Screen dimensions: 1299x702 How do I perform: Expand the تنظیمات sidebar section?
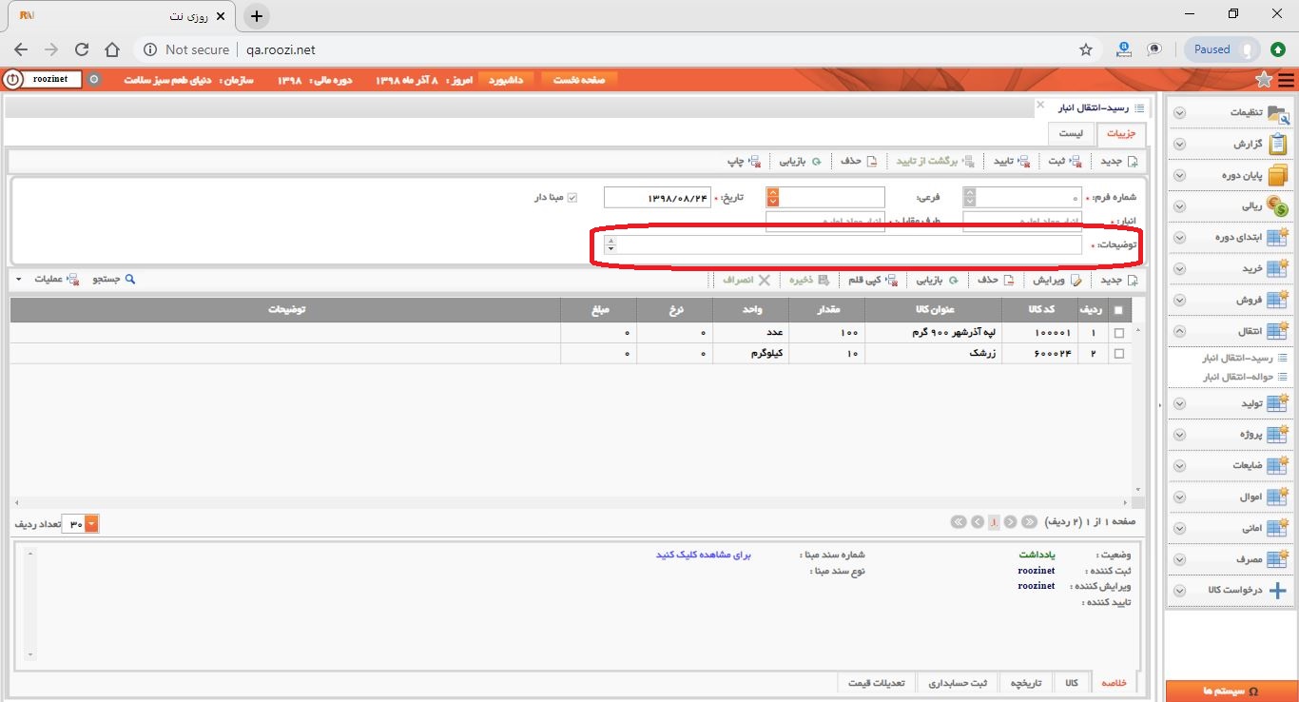pos(1180,113)
